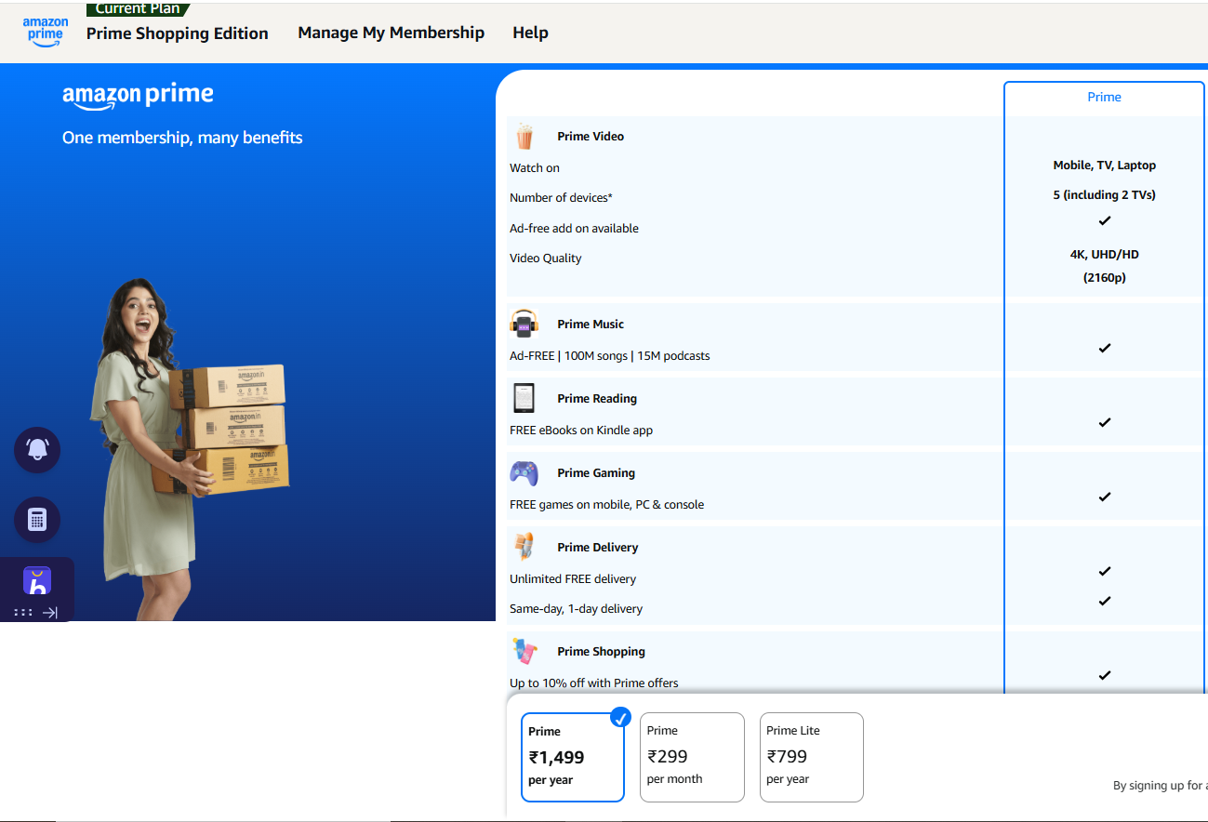This screenshot has width=1208, height=822.
Task: Click the Prime column header
Action: click(1104, 97)
